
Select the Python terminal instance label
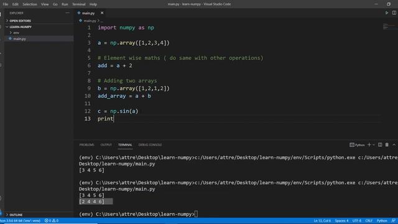(x=357, y=145)
